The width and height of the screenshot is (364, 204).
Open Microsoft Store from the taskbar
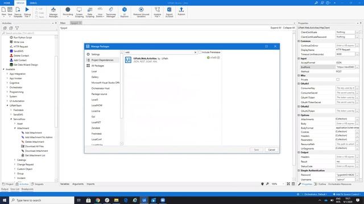pos(89,200)
